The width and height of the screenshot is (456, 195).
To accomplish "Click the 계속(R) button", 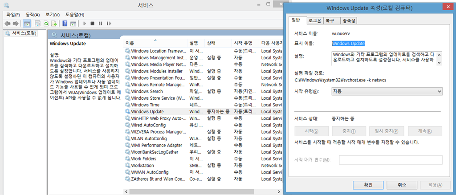I will point(425,131).
